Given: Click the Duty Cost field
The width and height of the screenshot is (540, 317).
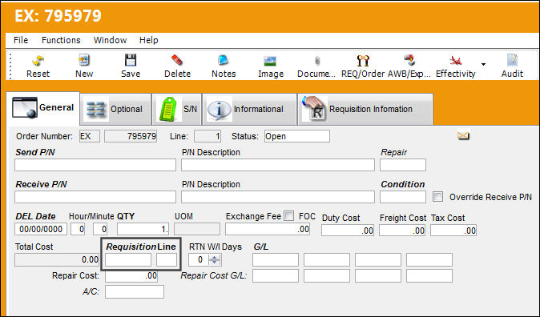Looking at the screenshot, I should tap(348, 231).
